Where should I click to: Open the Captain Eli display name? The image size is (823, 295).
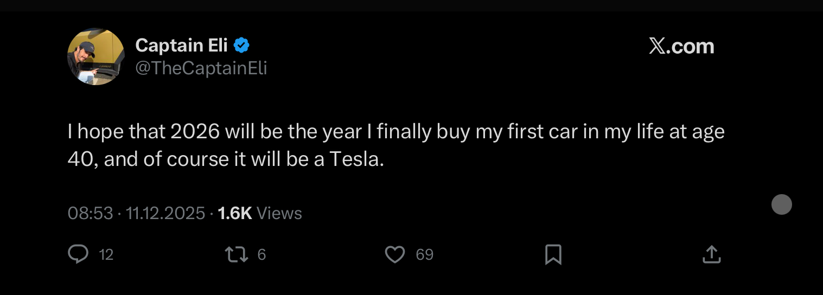tap(181, 46)
